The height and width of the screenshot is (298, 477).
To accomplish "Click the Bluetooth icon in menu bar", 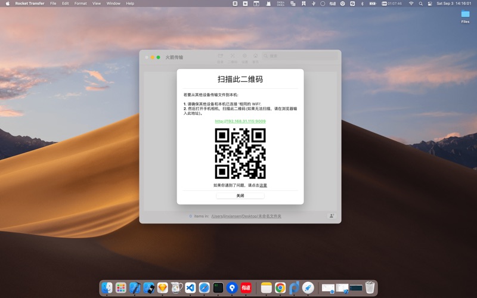I will [362, 4].
